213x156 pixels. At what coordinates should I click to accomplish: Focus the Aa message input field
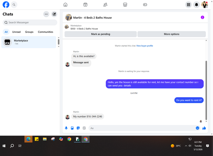(142, 128)
